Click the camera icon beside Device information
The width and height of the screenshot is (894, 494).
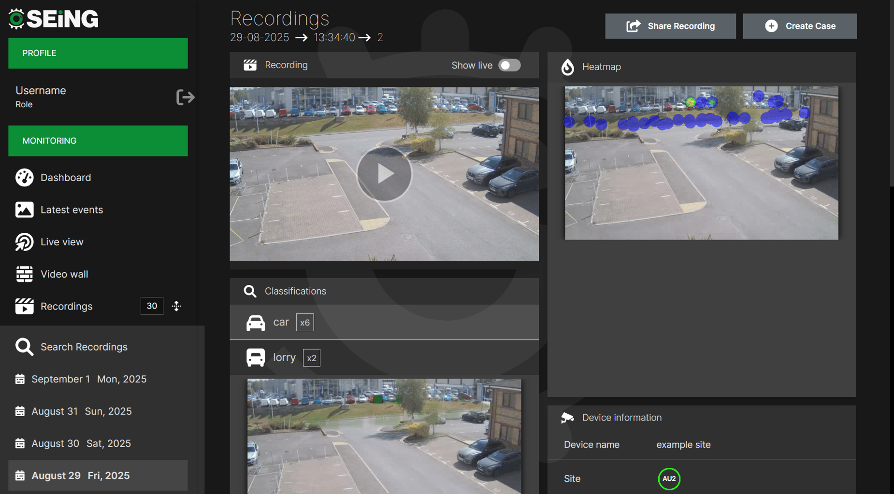tap(567, 417)
